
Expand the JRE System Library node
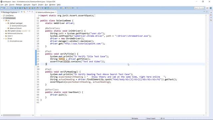(x=4, y=31)
